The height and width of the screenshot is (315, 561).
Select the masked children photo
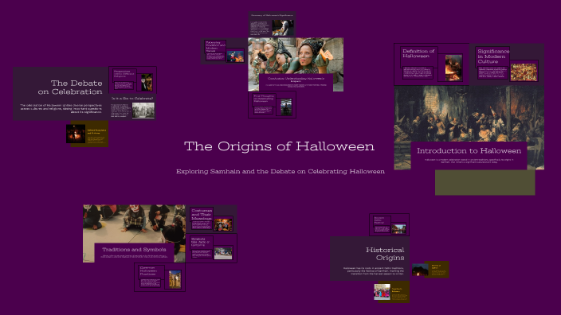[134, 224]
